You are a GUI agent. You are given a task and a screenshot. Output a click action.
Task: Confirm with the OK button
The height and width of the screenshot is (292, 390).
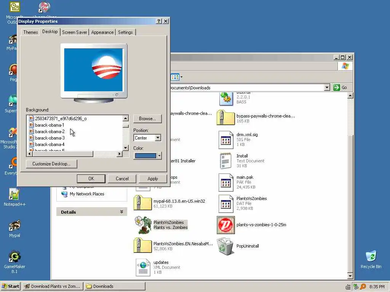[91, 179]
